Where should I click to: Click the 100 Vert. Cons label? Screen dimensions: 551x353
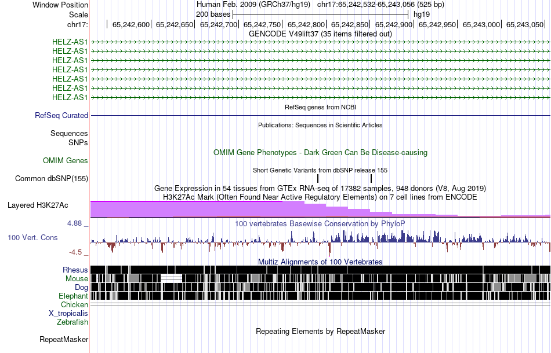tap(32, 238)
